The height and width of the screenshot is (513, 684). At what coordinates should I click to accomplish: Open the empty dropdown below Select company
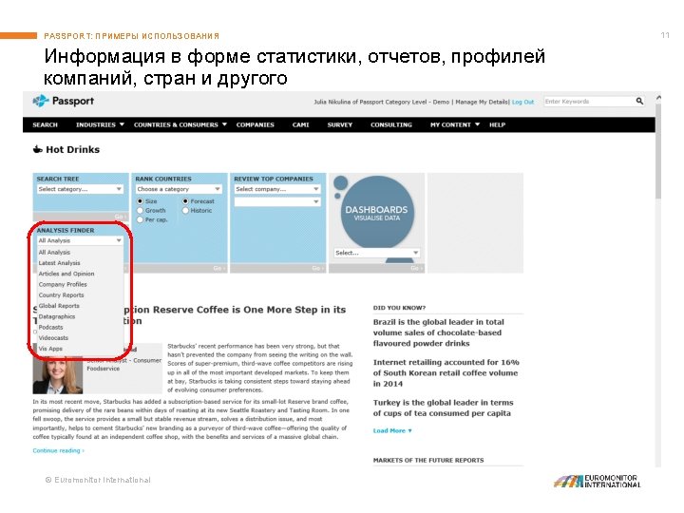(x=277, y=202)
